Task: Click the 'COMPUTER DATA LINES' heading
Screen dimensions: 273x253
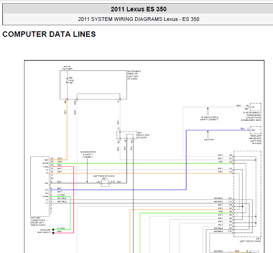Action: 49,34
